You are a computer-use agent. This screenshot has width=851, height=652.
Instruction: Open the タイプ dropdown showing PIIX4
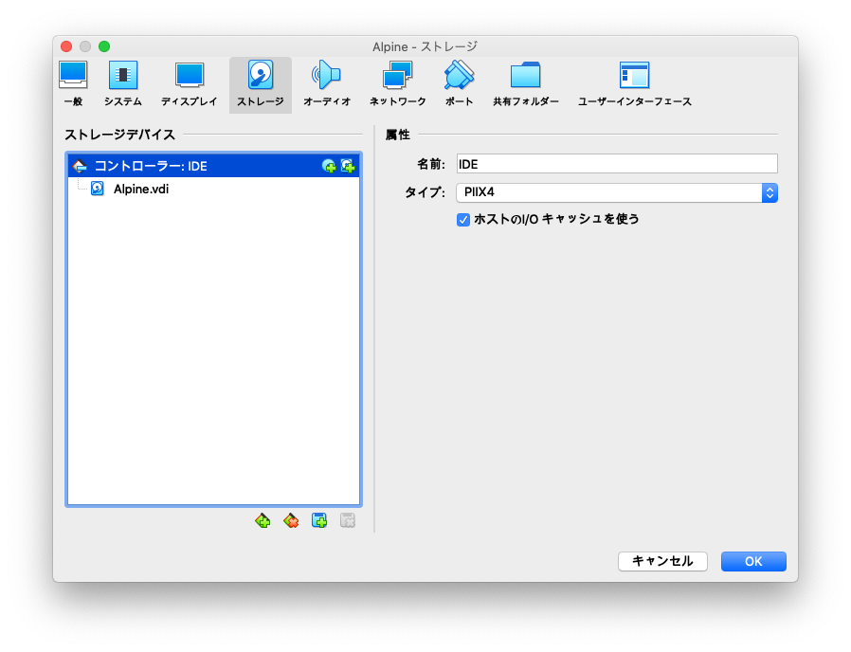(x=617, y=192)
